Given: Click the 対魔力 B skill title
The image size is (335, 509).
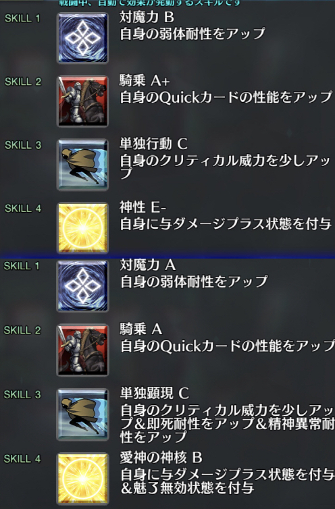Looking at the screenshot, I should (x=147, y=17).
